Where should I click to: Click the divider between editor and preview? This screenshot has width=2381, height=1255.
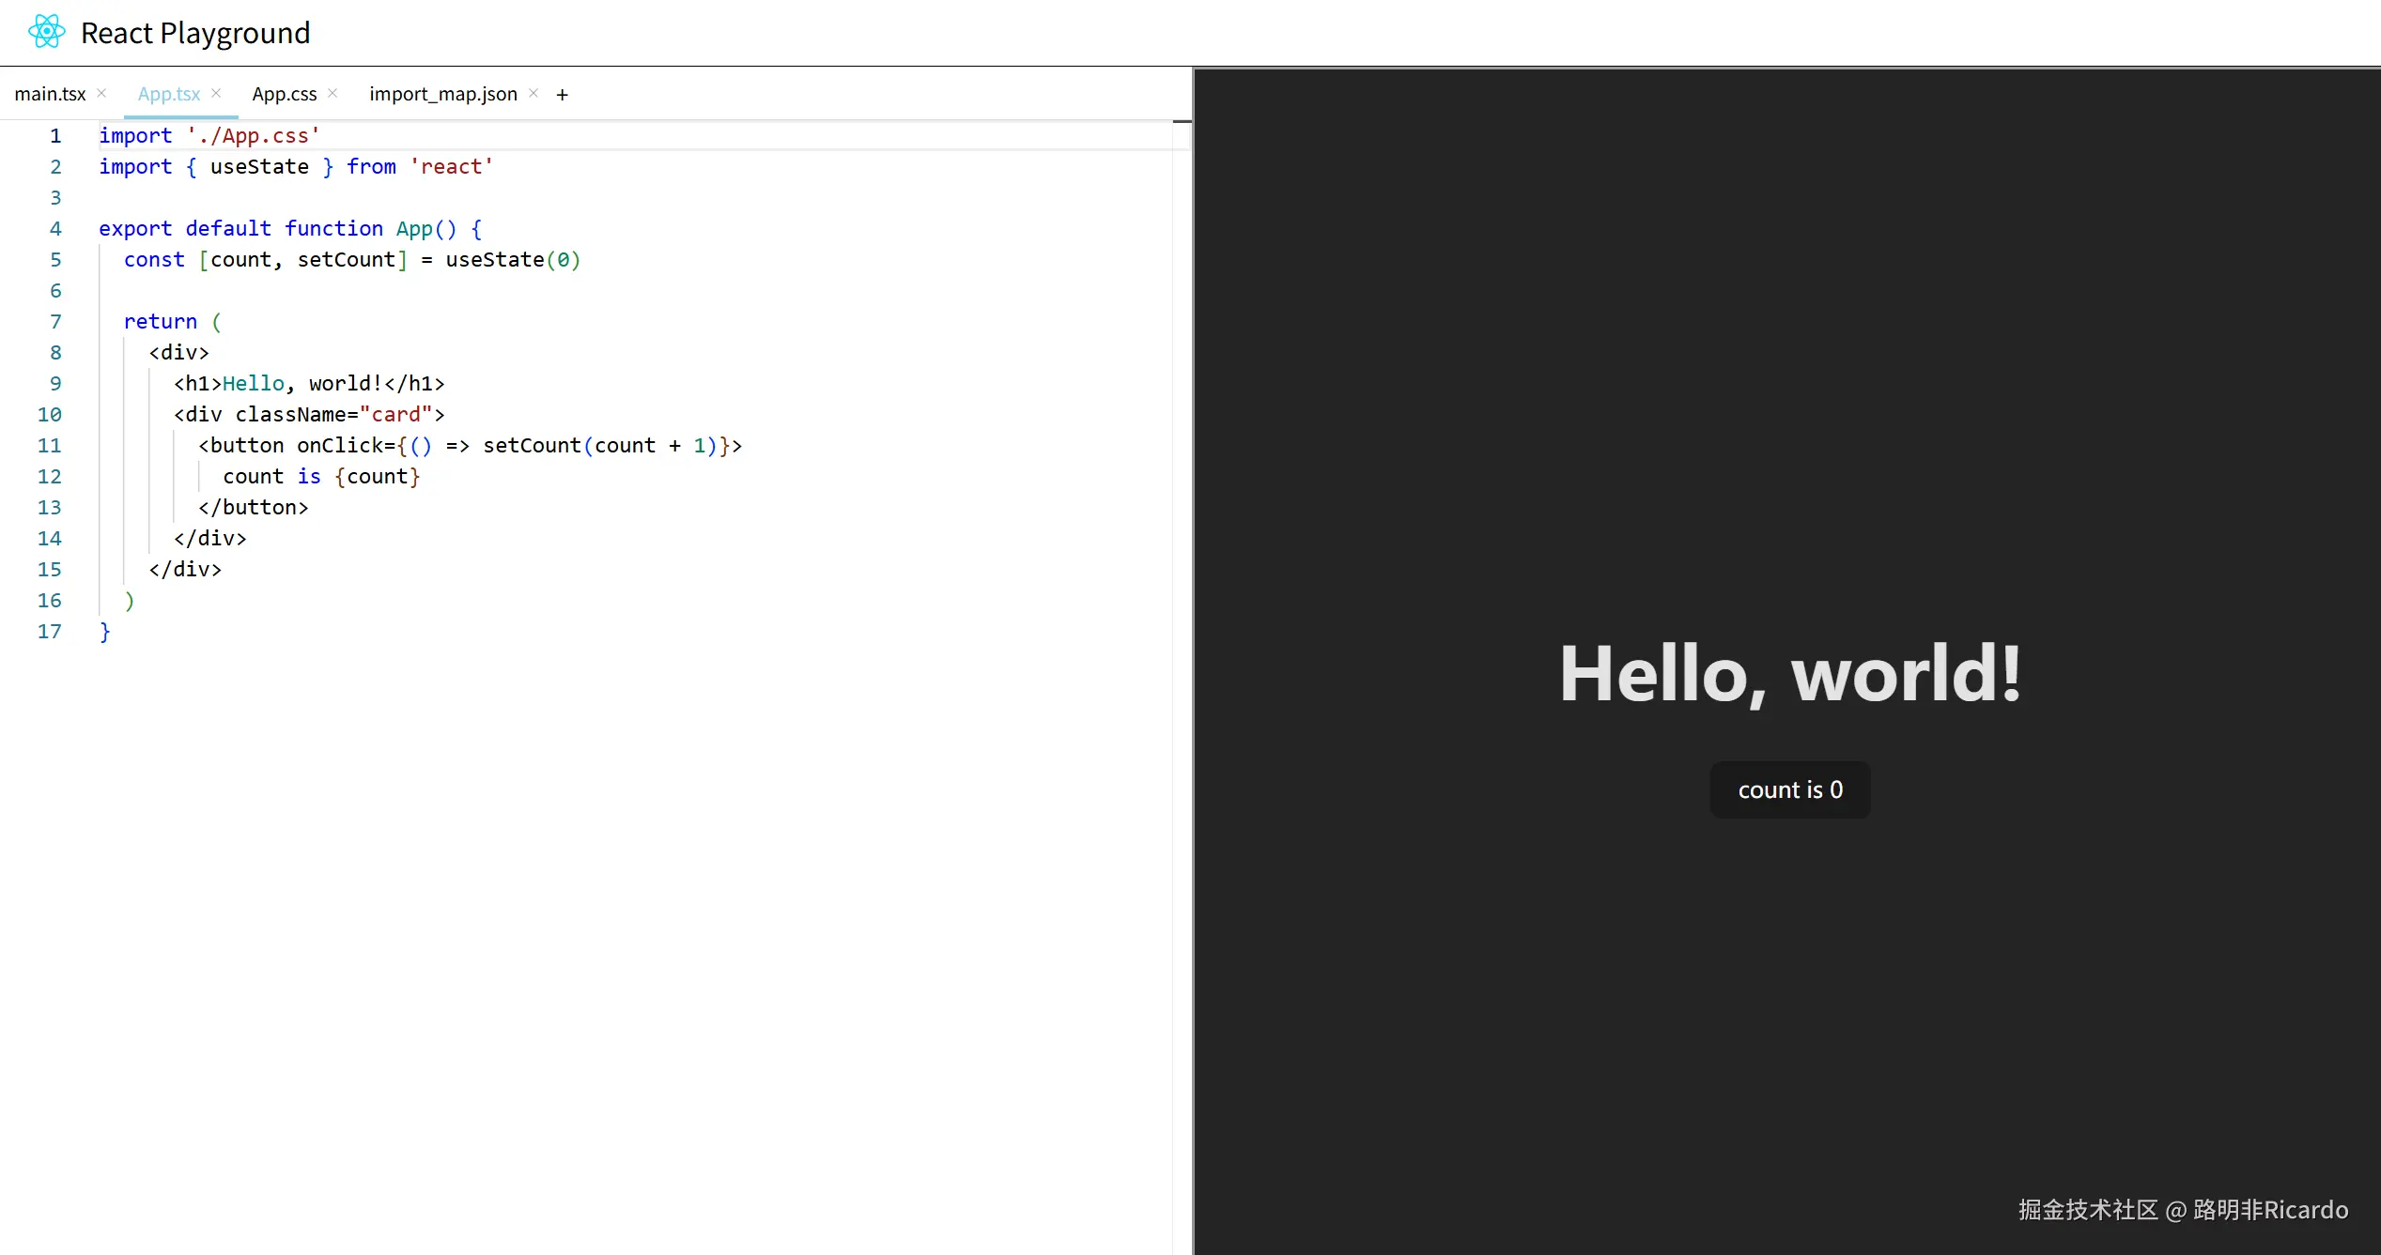(1193, 657)
